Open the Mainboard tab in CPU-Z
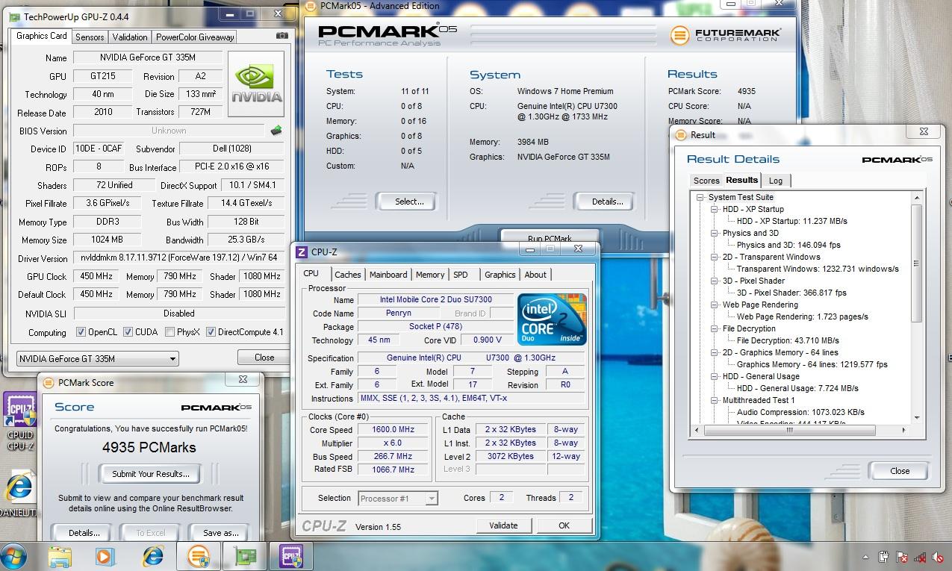This screenshot has height=571, width=952. point(388,275)
